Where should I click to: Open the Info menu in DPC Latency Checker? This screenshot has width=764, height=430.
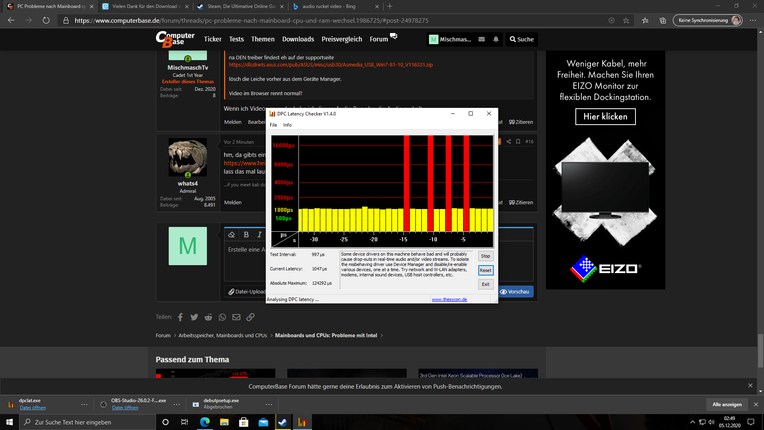point(287,125)
